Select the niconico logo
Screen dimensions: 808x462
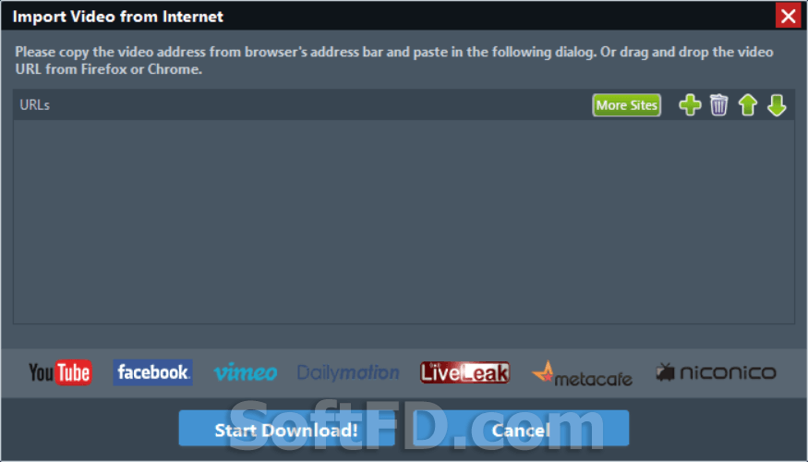click(x=716, y=371)
